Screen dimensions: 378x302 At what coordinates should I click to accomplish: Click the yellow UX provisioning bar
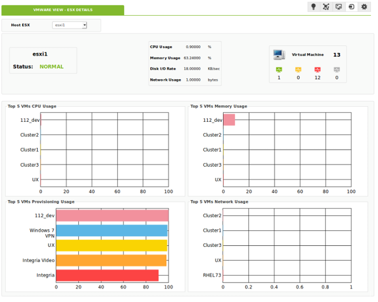point(112,245)
